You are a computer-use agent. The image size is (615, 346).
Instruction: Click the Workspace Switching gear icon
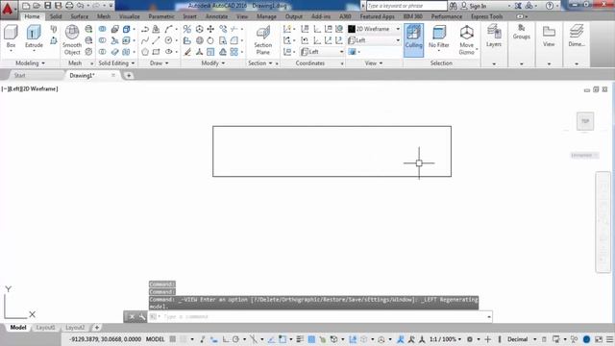470,339
